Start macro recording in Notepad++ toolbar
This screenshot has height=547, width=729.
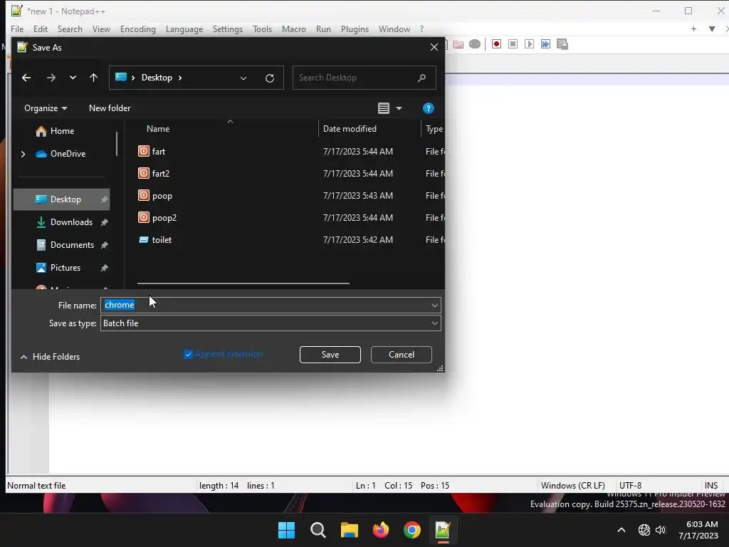pyautogui.click(x=496, y=44)
